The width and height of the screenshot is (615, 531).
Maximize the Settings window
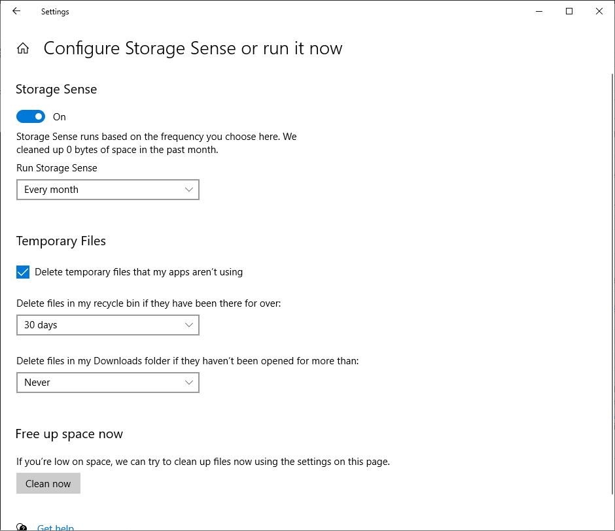tap(569, 11)
